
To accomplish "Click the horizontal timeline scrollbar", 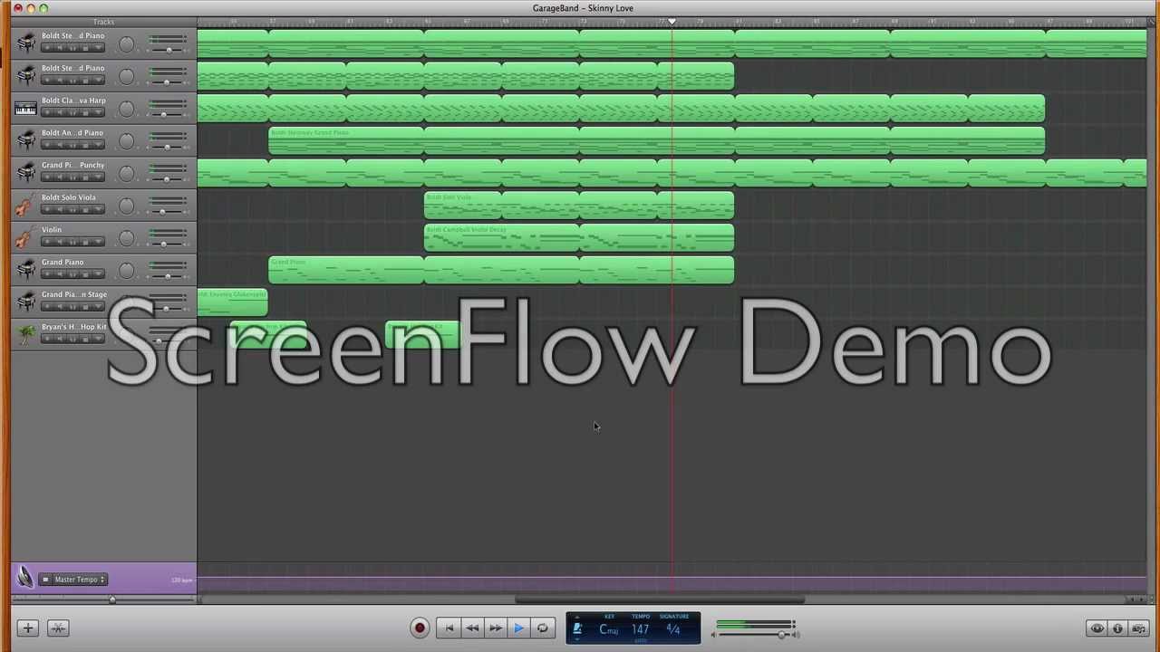I will pos(660,599).
